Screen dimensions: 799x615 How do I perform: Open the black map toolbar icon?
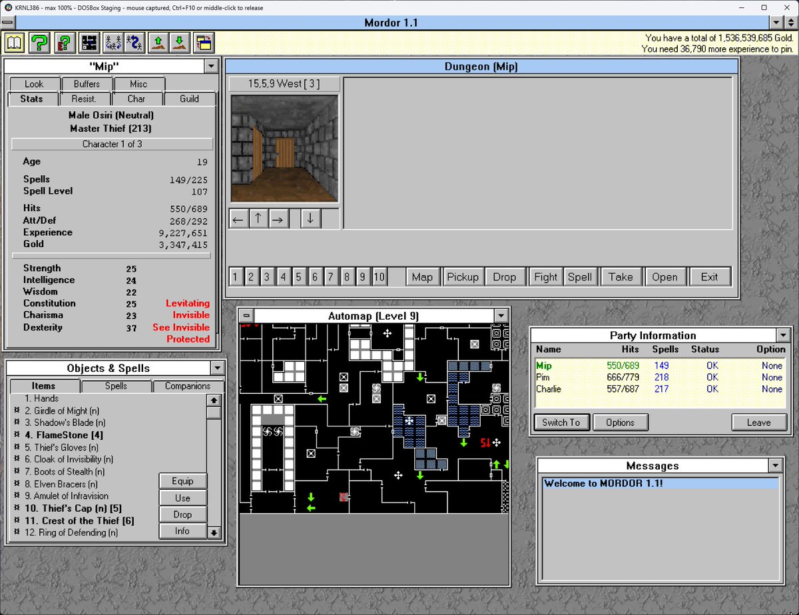(89, 43)
